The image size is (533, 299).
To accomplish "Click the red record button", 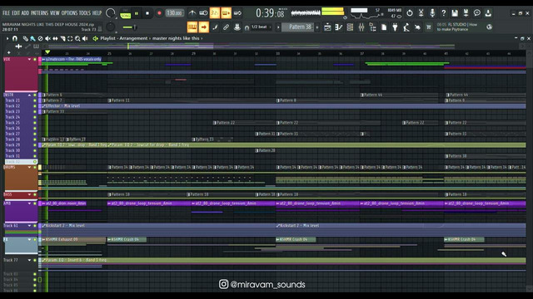I will [x=159, y=13].
